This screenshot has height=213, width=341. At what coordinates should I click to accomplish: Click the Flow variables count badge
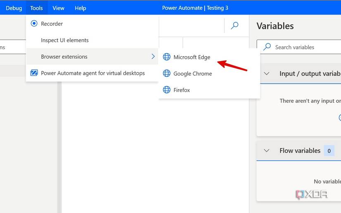[x=329, y=151]
